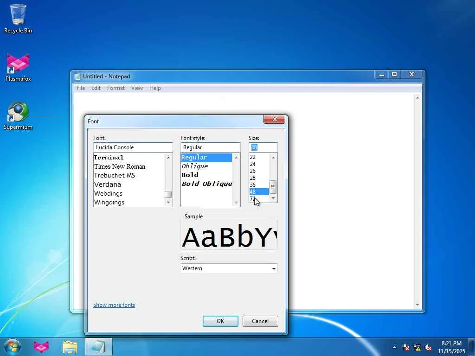Click size list scroll up arrow
Viewport: 475px width, 356px height.
click(273, 158)
